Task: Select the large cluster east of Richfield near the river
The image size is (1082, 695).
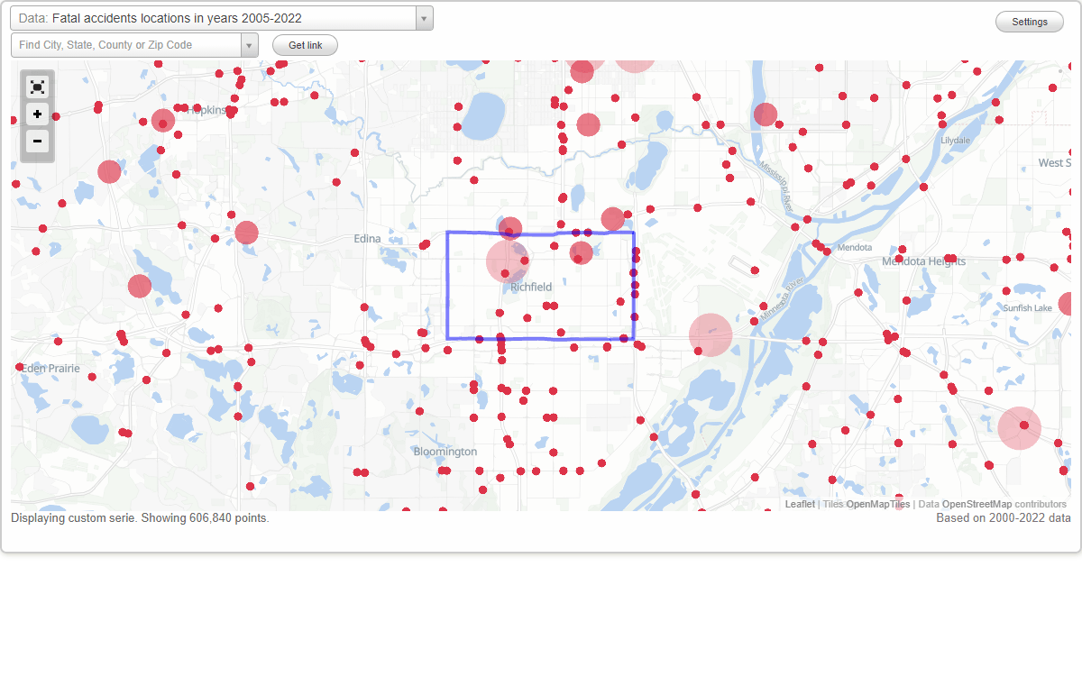Action: [x=711, y=334]
